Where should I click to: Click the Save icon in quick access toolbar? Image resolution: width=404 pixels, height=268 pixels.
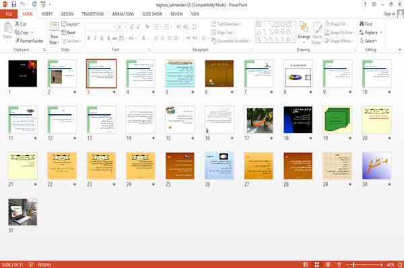(x=14, y=5)
